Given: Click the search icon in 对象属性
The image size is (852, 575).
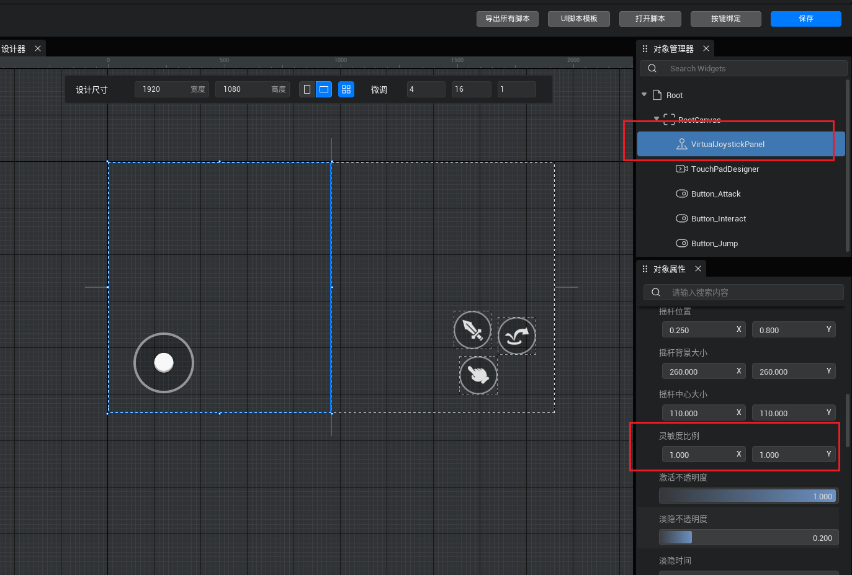Looking at the screenshot, I should [x=656, y=292].
